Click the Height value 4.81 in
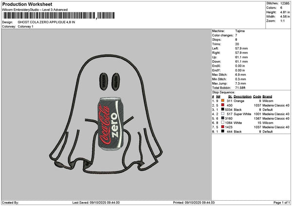This screenshot has width=292, height=206. [285, 12]
